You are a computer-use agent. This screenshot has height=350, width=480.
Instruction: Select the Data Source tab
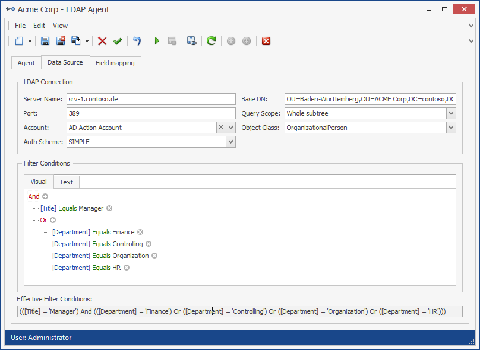65,62
